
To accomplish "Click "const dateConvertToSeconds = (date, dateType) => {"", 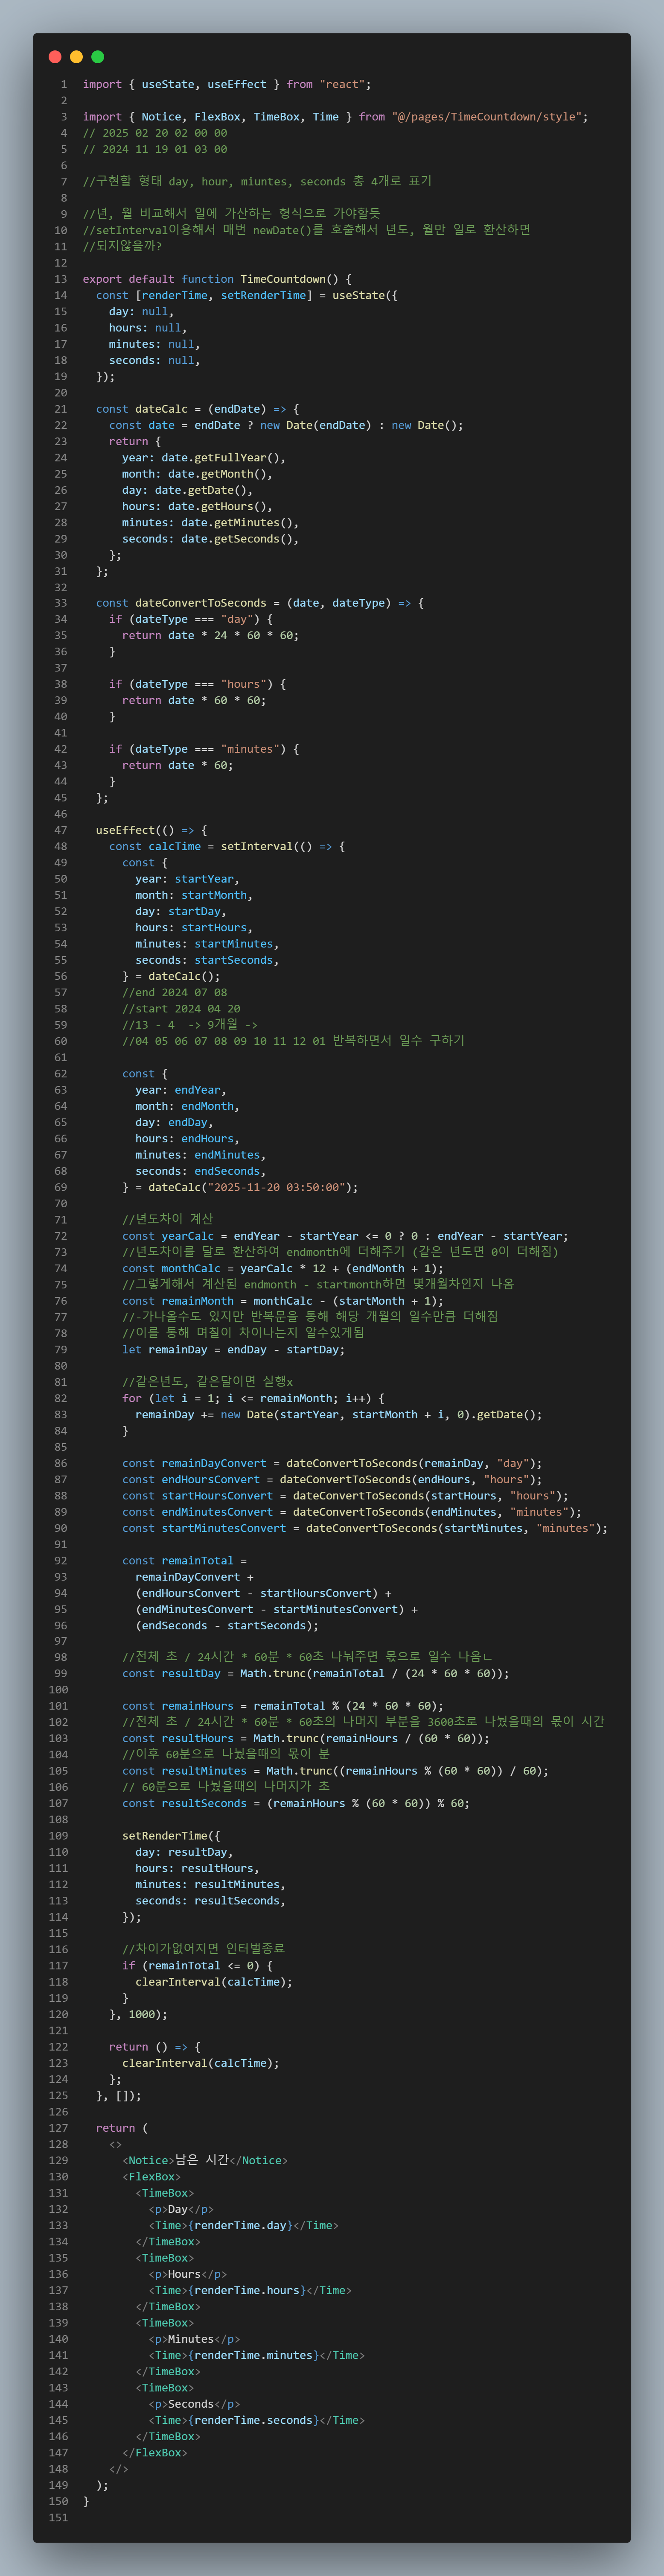I will (259, 603).
